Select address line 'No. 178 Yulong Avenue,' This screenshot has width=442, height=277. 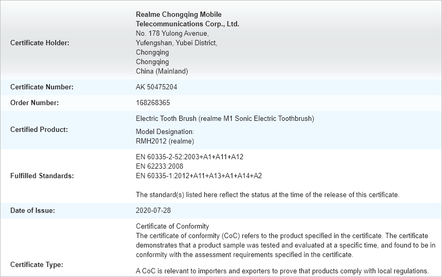click(x=172, y=33)
